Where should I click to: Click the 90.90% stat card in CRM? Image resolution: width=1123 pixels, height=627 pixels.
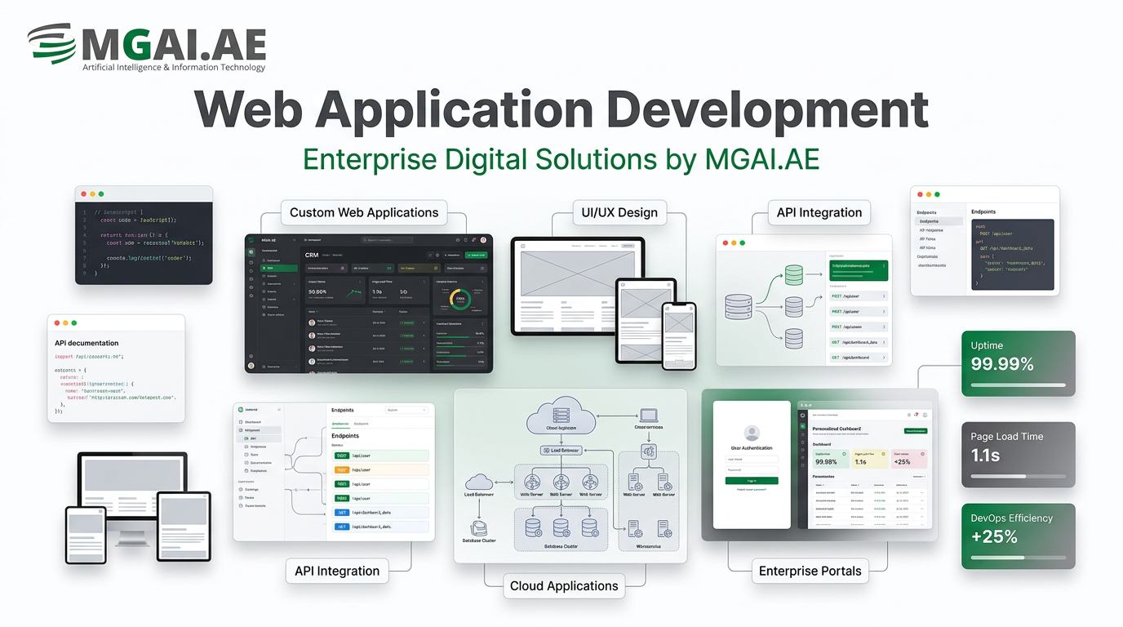coord(335,290)
